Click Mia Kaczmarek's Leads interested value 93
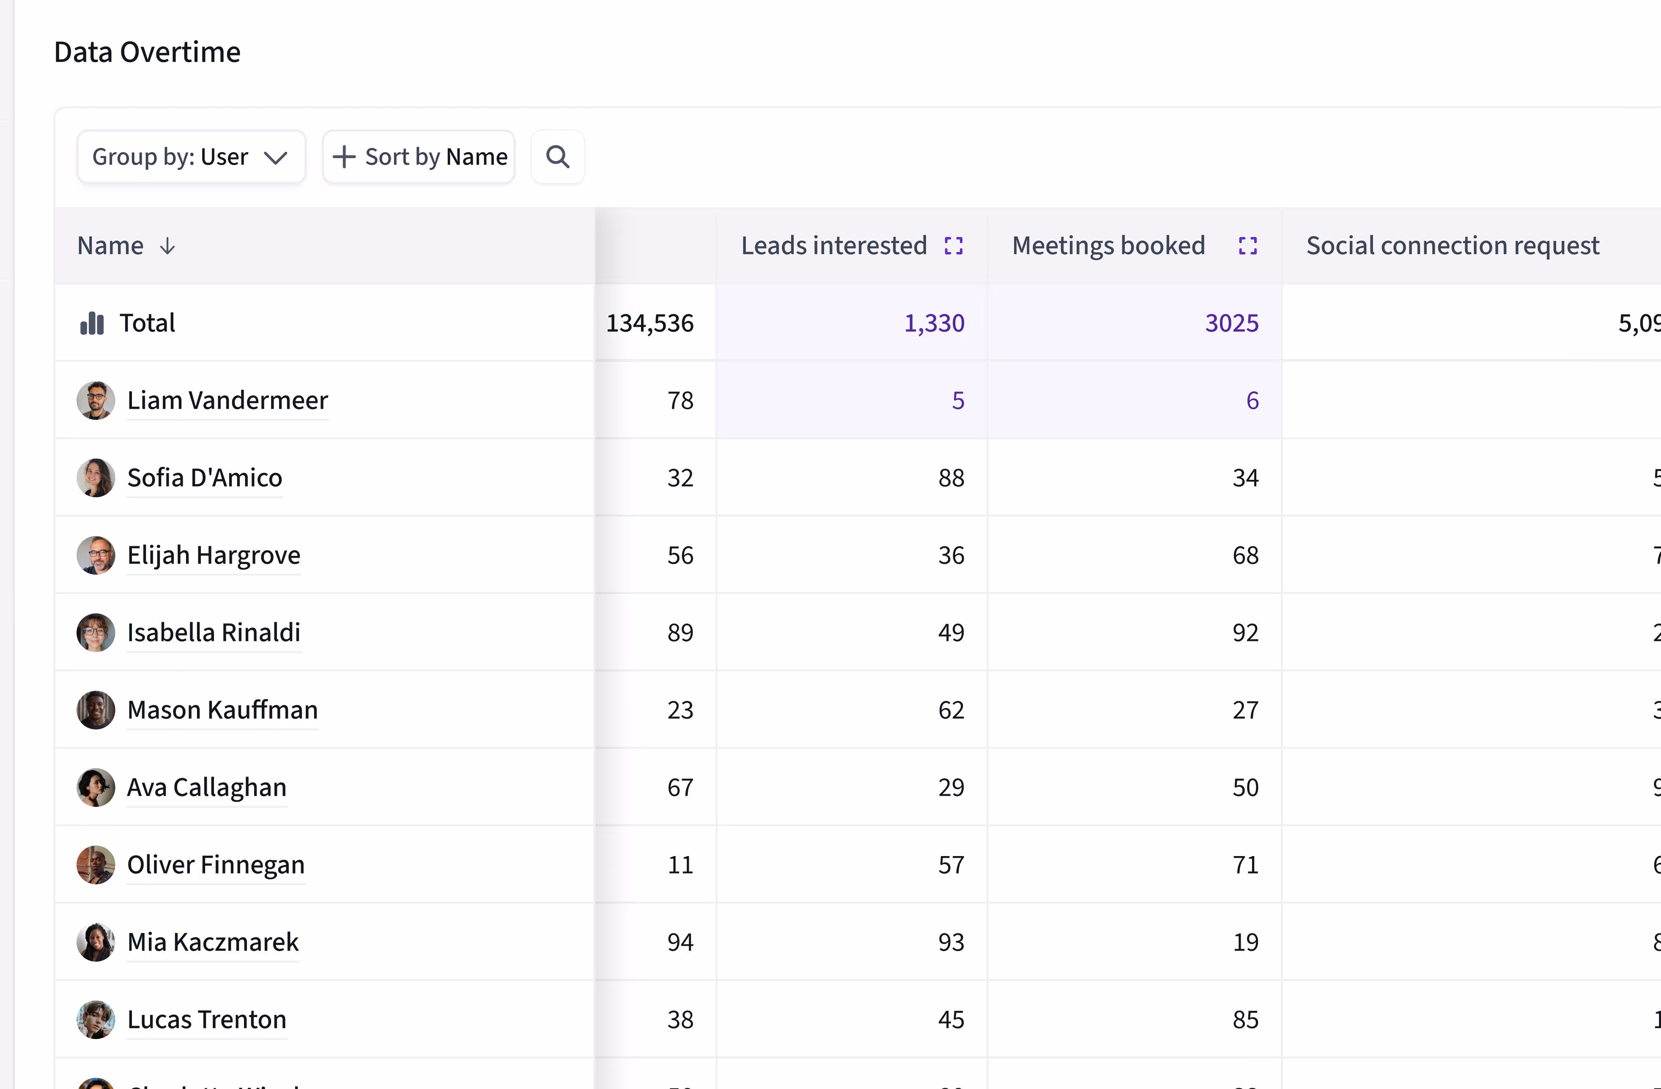 click(951, 942)
